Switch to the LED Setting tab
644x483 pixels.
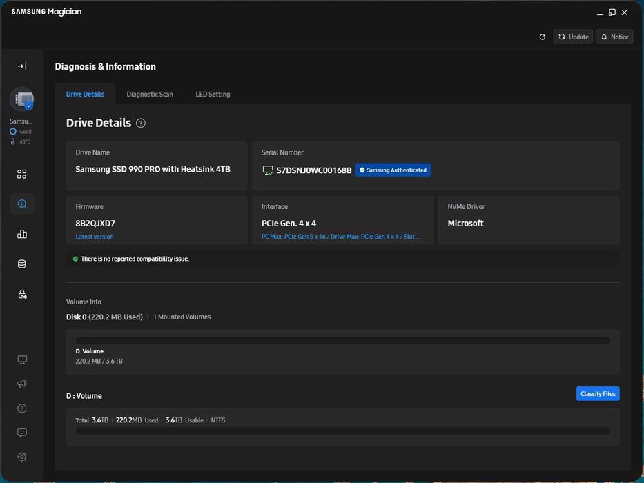(213, 94)
